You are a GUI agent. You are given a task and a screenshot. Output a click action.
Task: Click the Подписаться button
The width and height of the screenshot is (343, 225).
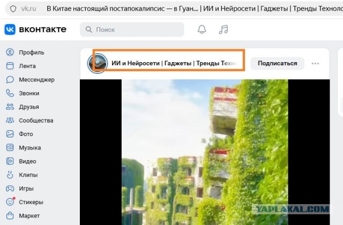coord(277,63)
